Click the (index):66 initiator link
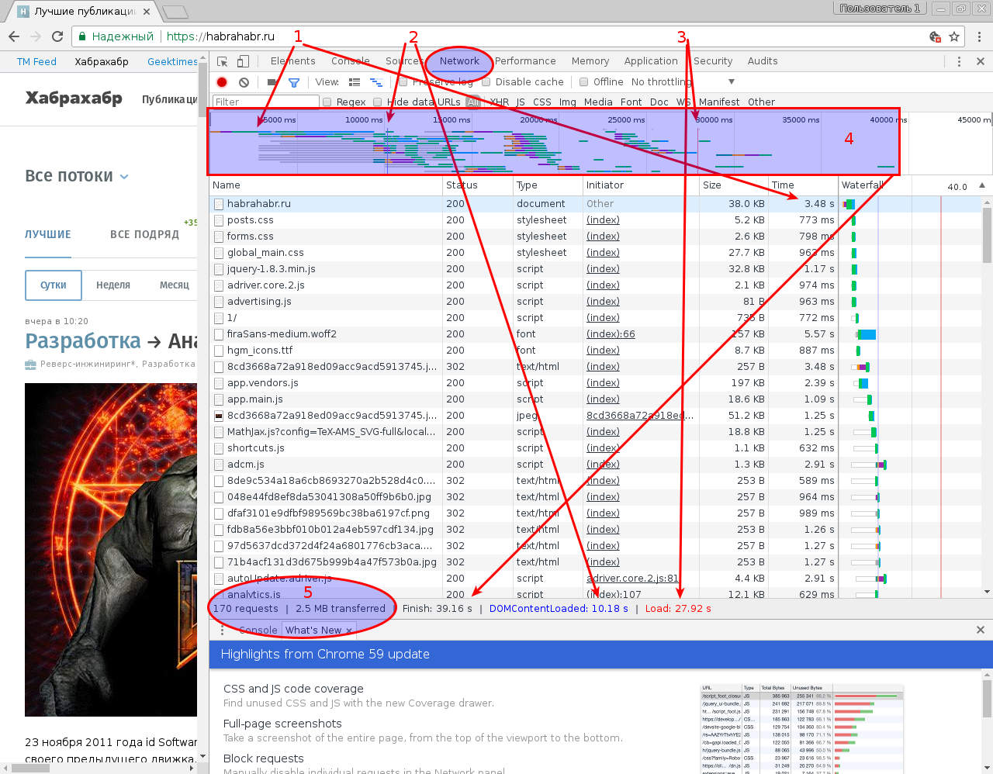993x774 pixels. (611, 334)
